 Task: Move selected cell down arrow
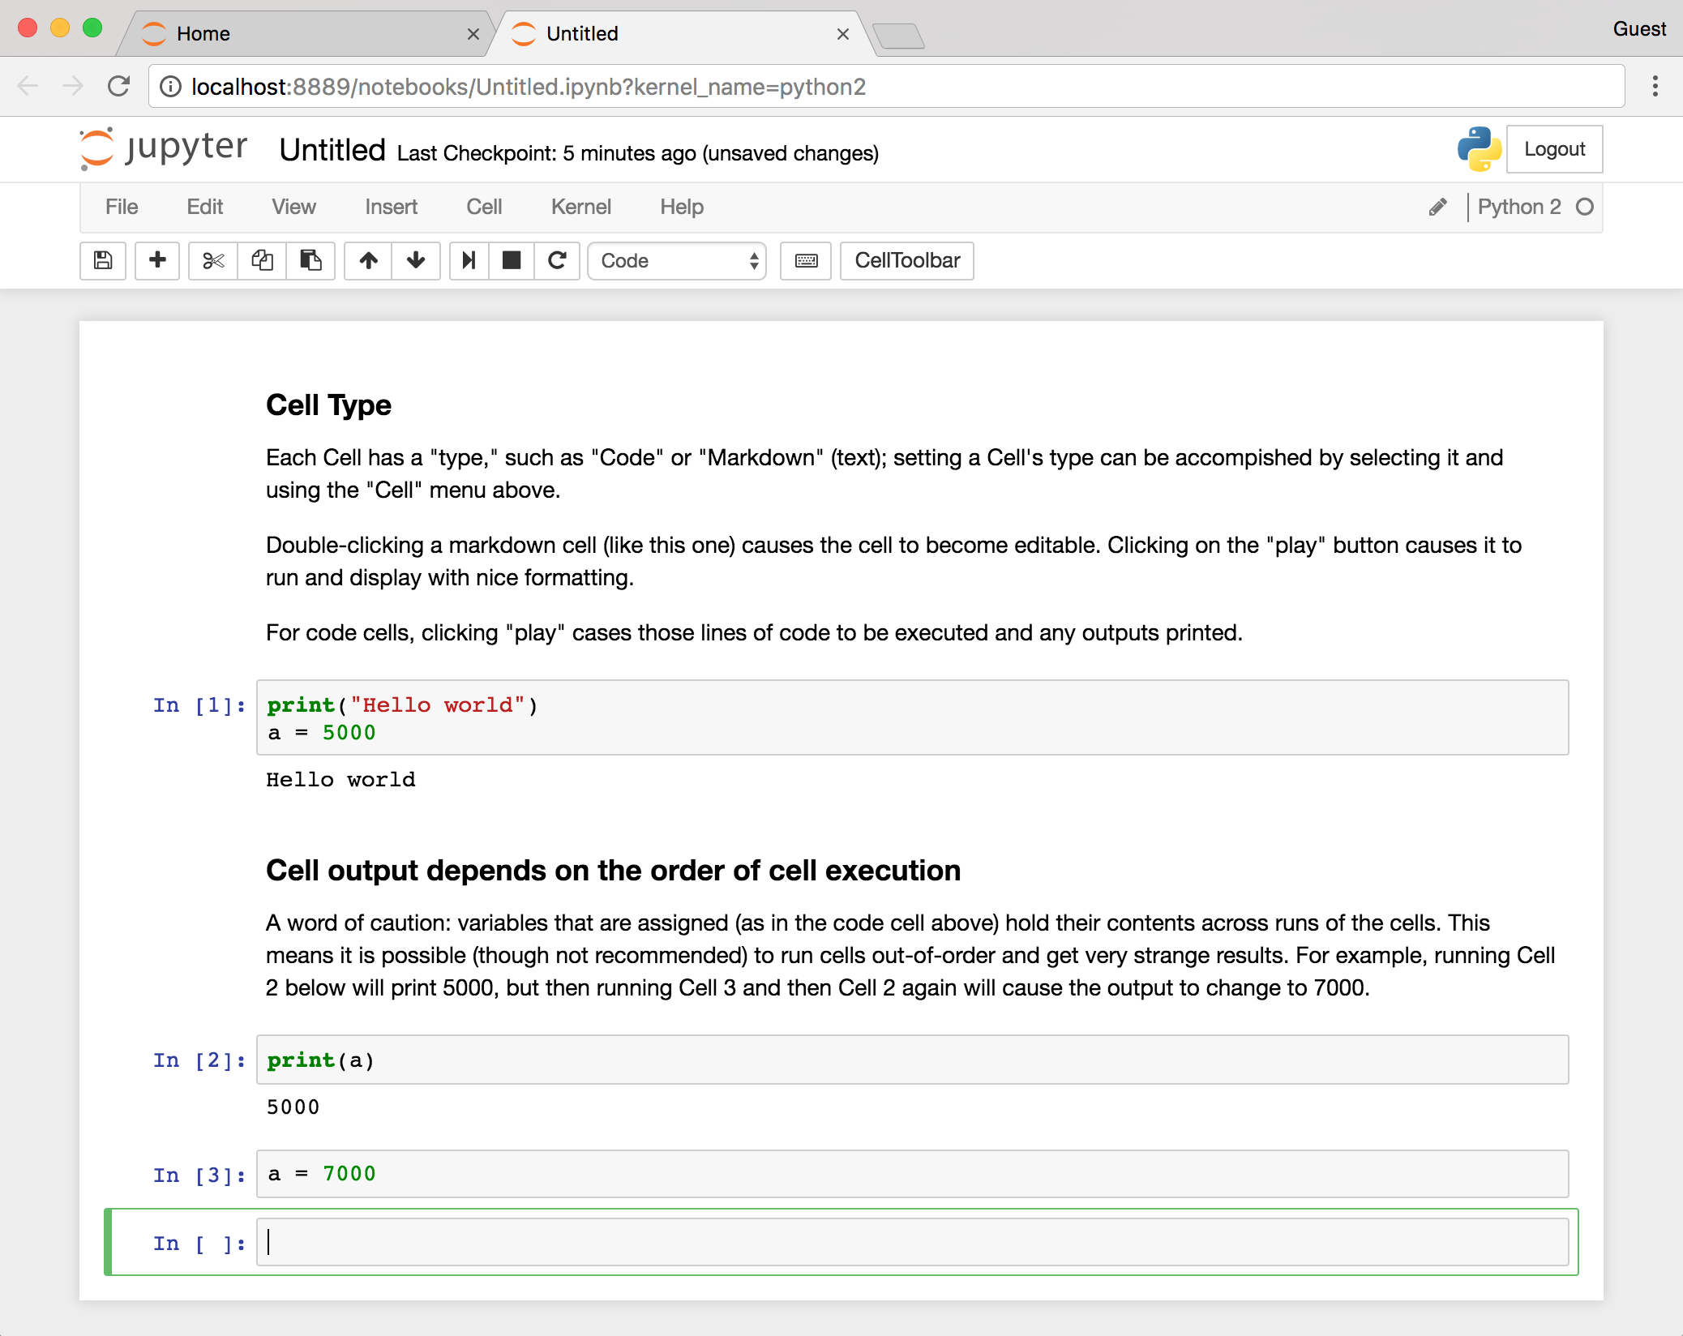[416, 260]
